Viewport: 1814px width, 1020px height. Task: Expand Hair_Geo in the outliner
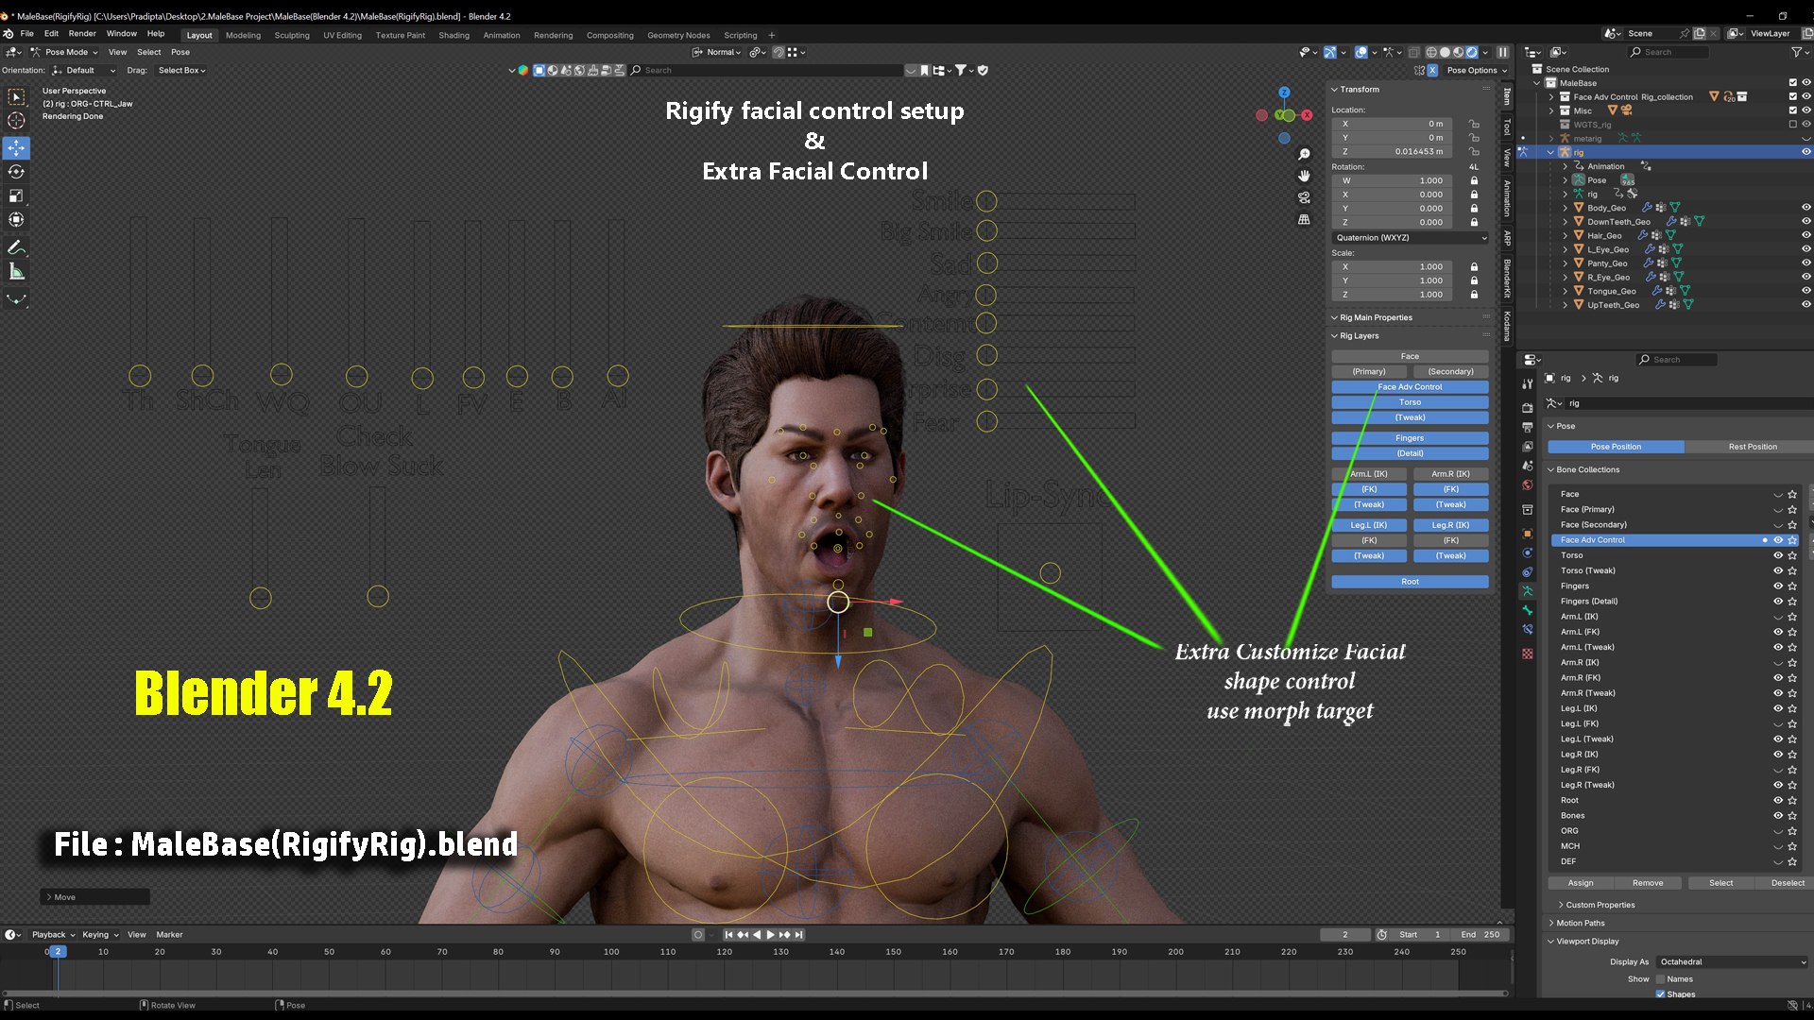pyautogui.click(x=1565, y=235)
